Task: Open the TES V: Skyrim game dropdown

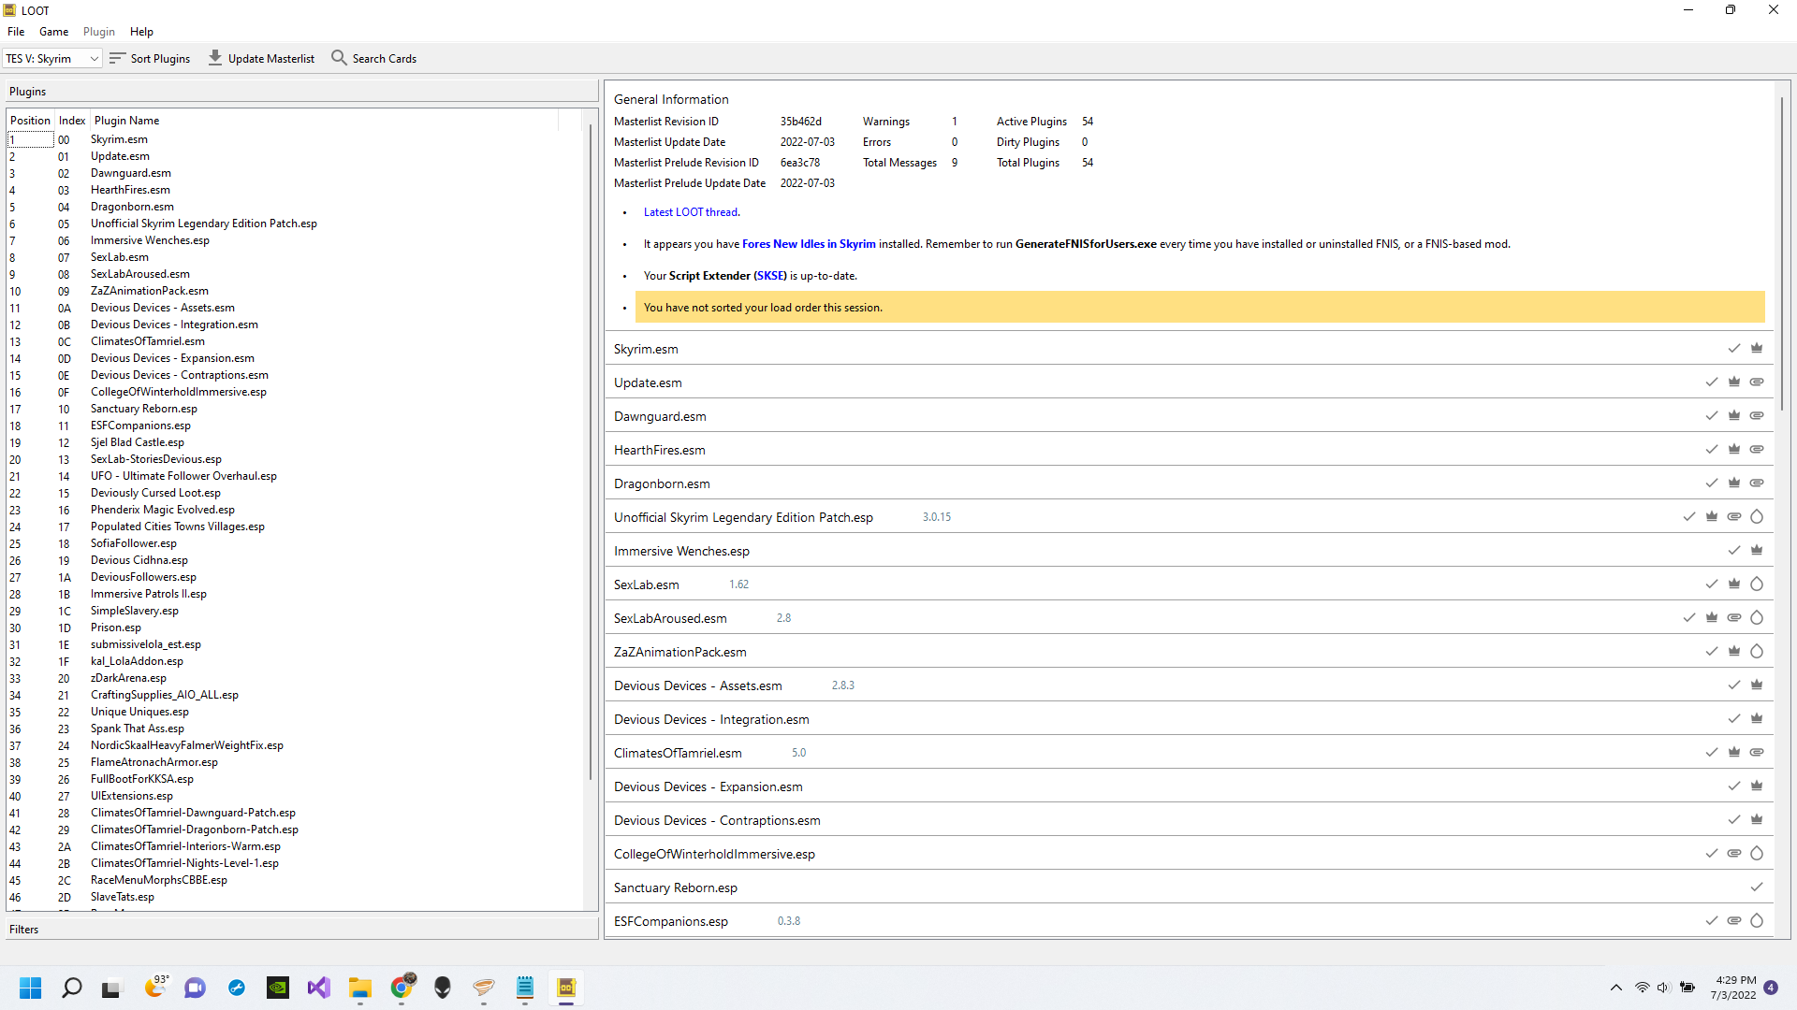Action: coord(52,58)
